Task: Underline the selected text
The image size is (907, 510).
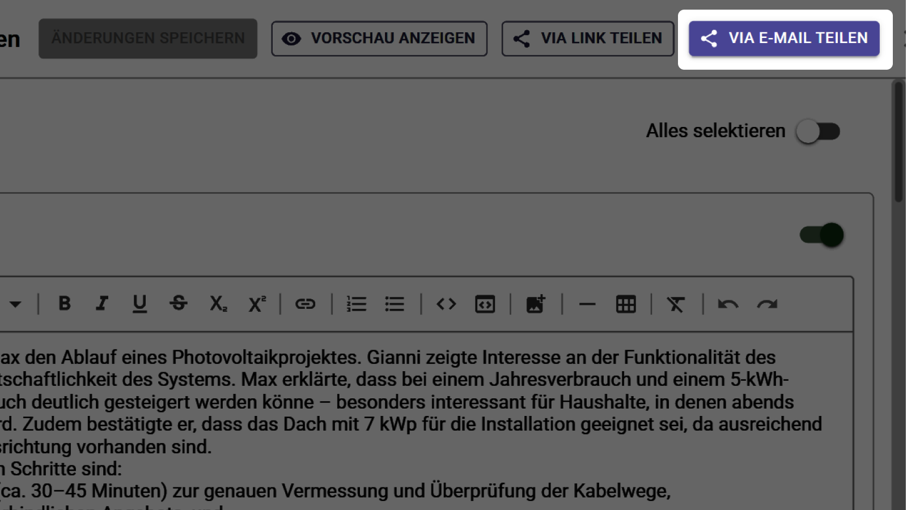Action: [139, 304]
